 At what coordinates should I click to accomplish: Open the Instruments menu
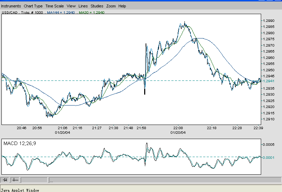click(x=11, y=6)
